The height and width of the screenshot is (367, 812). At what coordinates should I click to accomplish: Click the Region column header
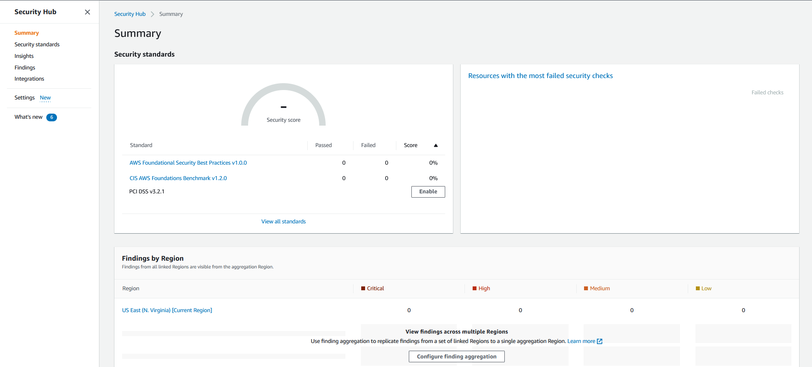point(131,289)
